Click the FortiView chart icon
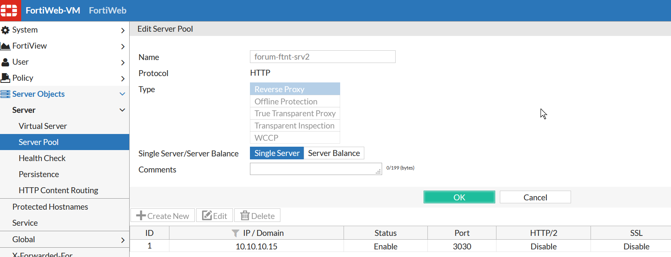The width and height of the screenshot is (671, 257). point(6,46)
